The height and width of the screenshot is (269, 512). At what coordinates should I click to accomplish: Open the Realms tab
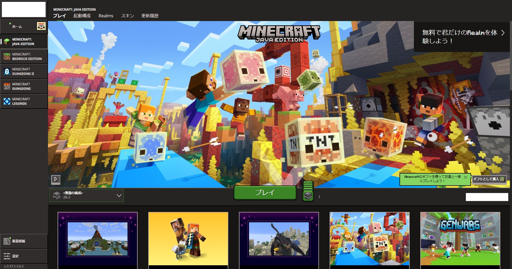point(106,16)
